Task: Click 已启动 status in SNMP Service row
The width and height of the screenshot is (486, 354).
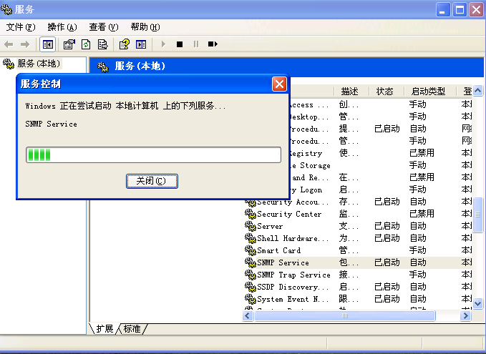Action: point(387,262)
